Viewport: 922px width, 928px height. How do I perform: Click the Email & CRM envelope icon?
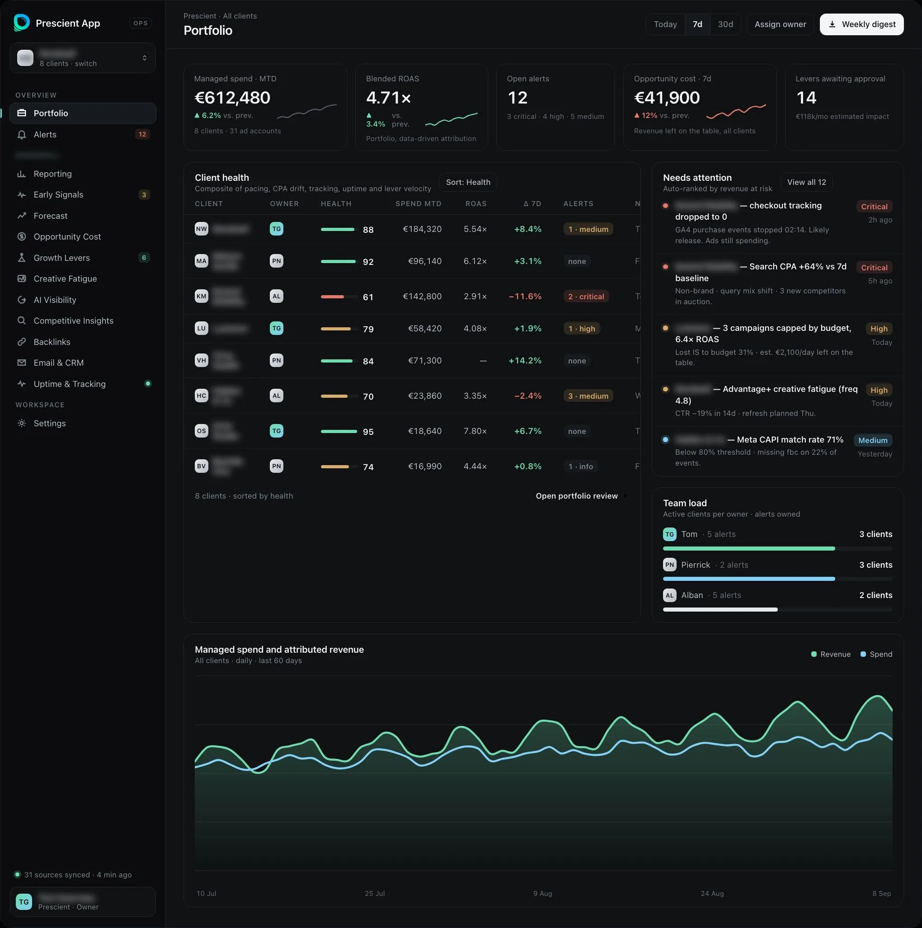point(22,363)
